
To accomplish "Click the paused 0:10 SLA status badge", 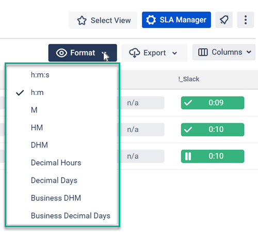I will [x=213, y=156].
